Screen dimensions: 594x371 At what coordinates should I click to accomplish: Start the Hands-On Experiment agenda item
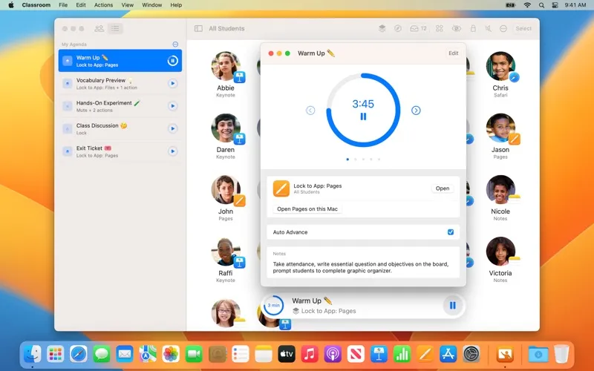[172, 106]
